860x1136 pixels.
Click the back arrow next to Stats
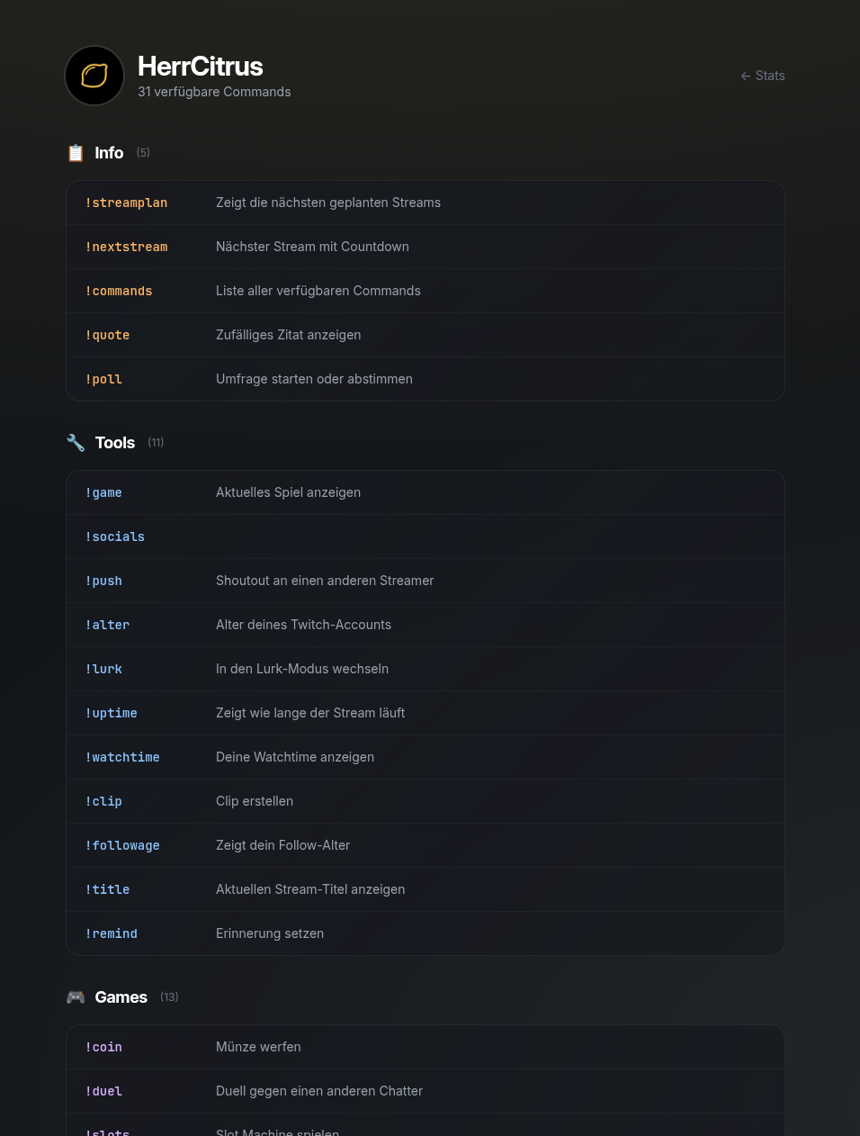pyautogui.click(x=746, y=76)
